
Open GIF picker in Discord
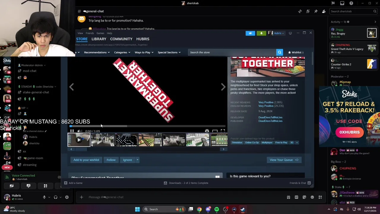(296, 197)
